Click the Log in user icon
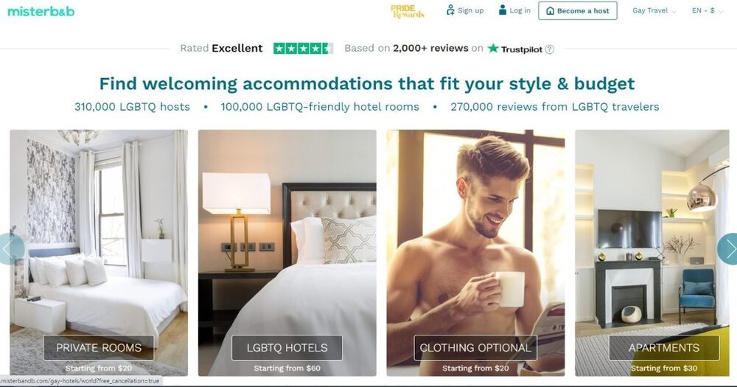The image size is (737, 387). click(503, 10)
